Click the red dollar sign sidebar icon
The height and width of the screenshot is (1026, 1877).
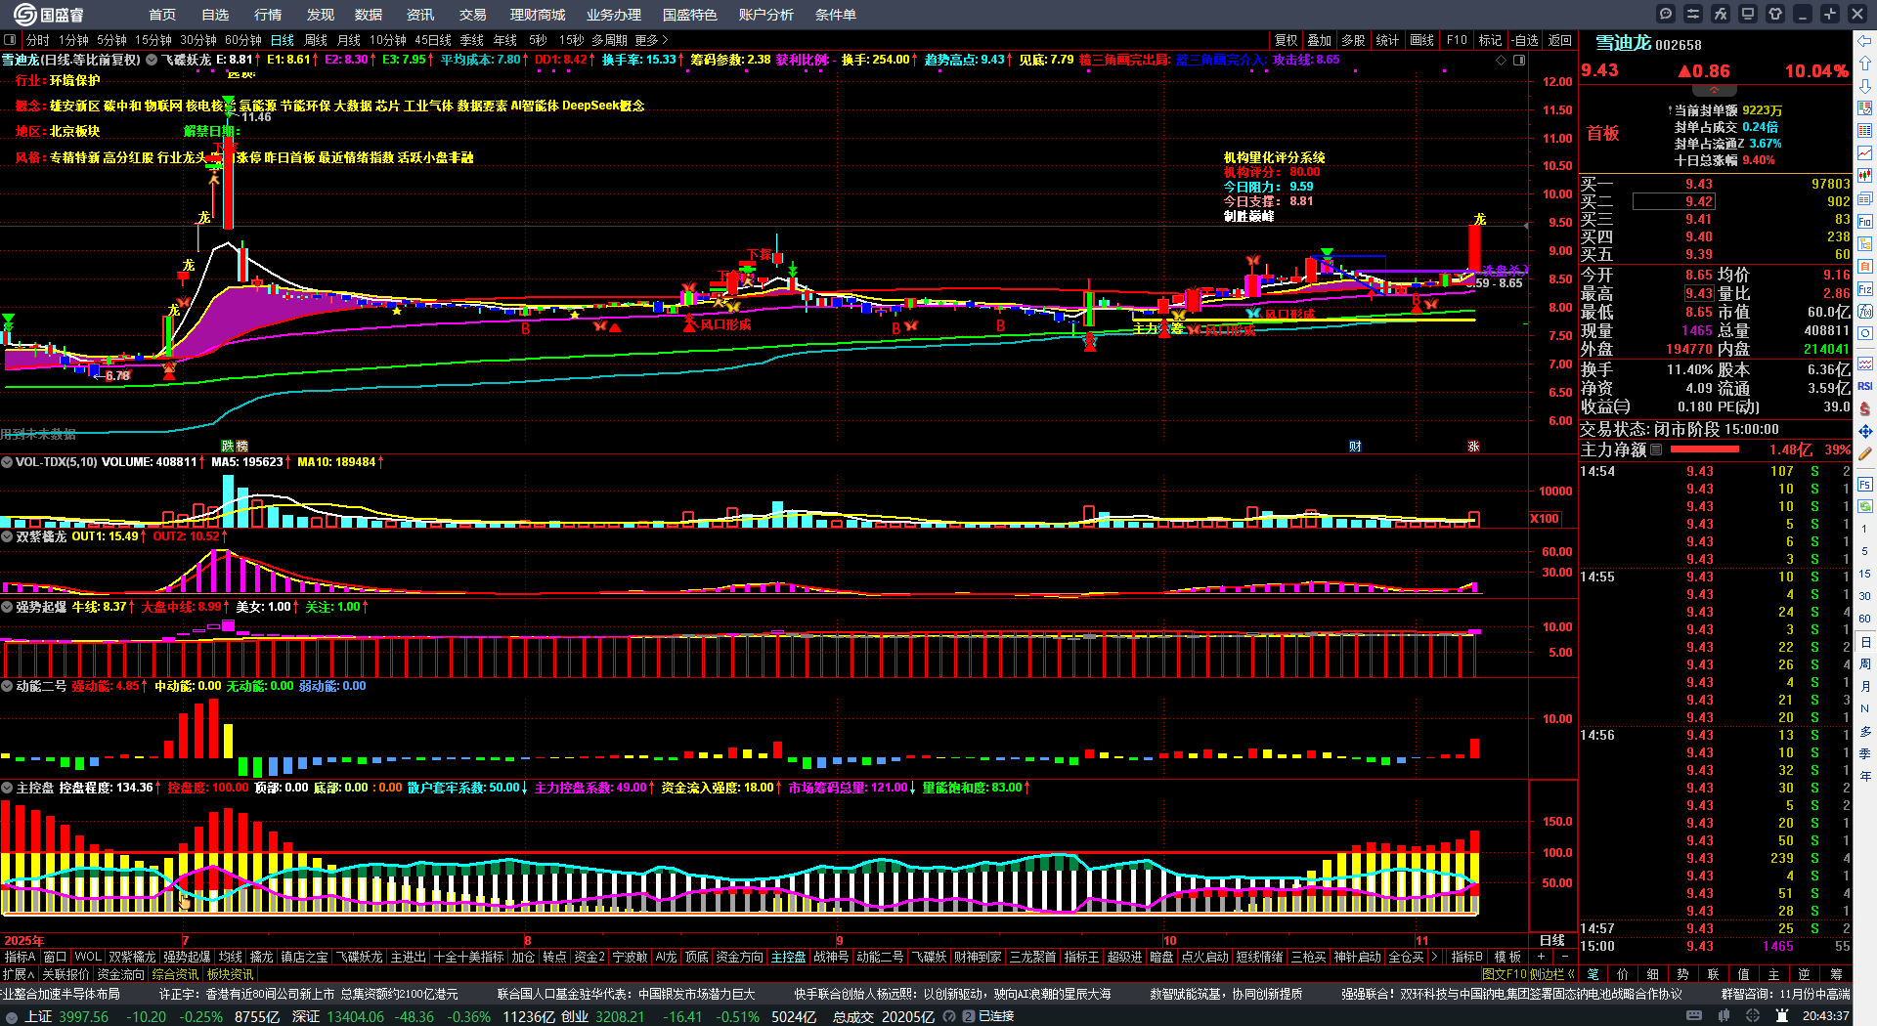coord(1865,408)
